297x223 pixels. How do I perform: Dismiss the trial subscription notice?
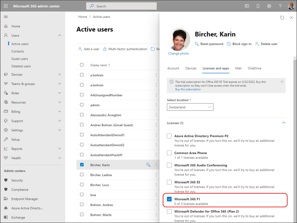click(282, 82)
